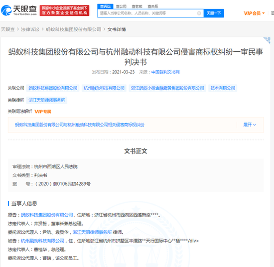Screen dimensions: 274x267
Task: Clear the search field with the X icon
Action: (199, 13)
